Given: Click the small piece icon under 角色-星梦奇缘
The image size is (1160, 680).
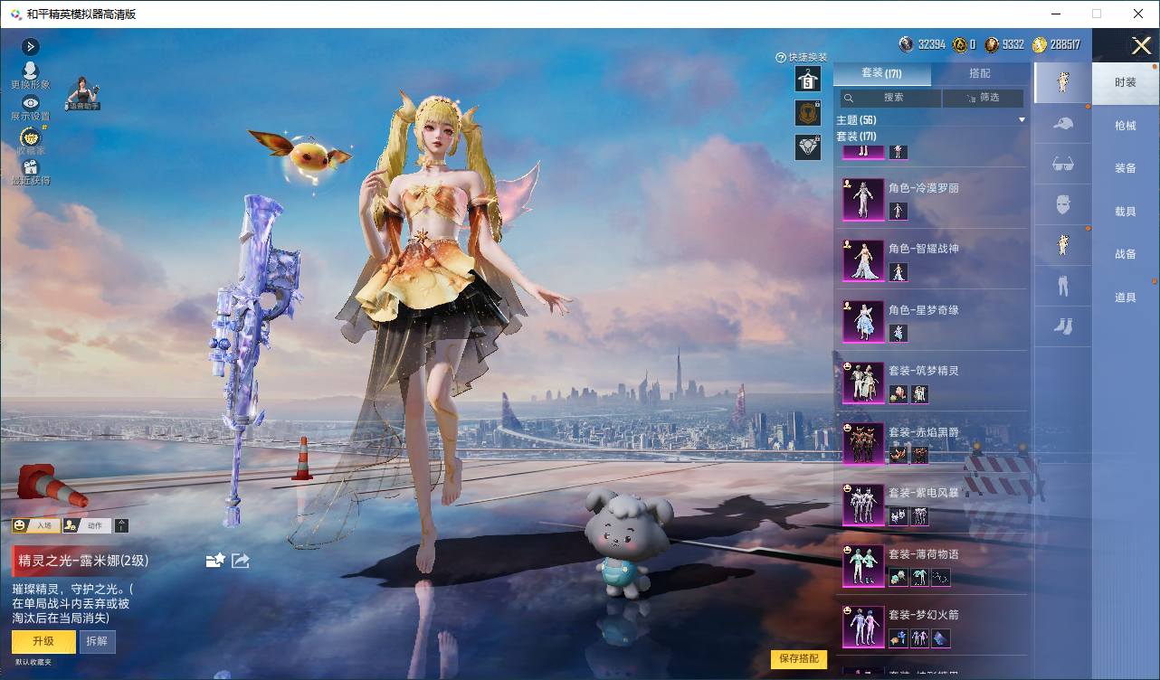Looking at the screenshot, I should point(898,333).
